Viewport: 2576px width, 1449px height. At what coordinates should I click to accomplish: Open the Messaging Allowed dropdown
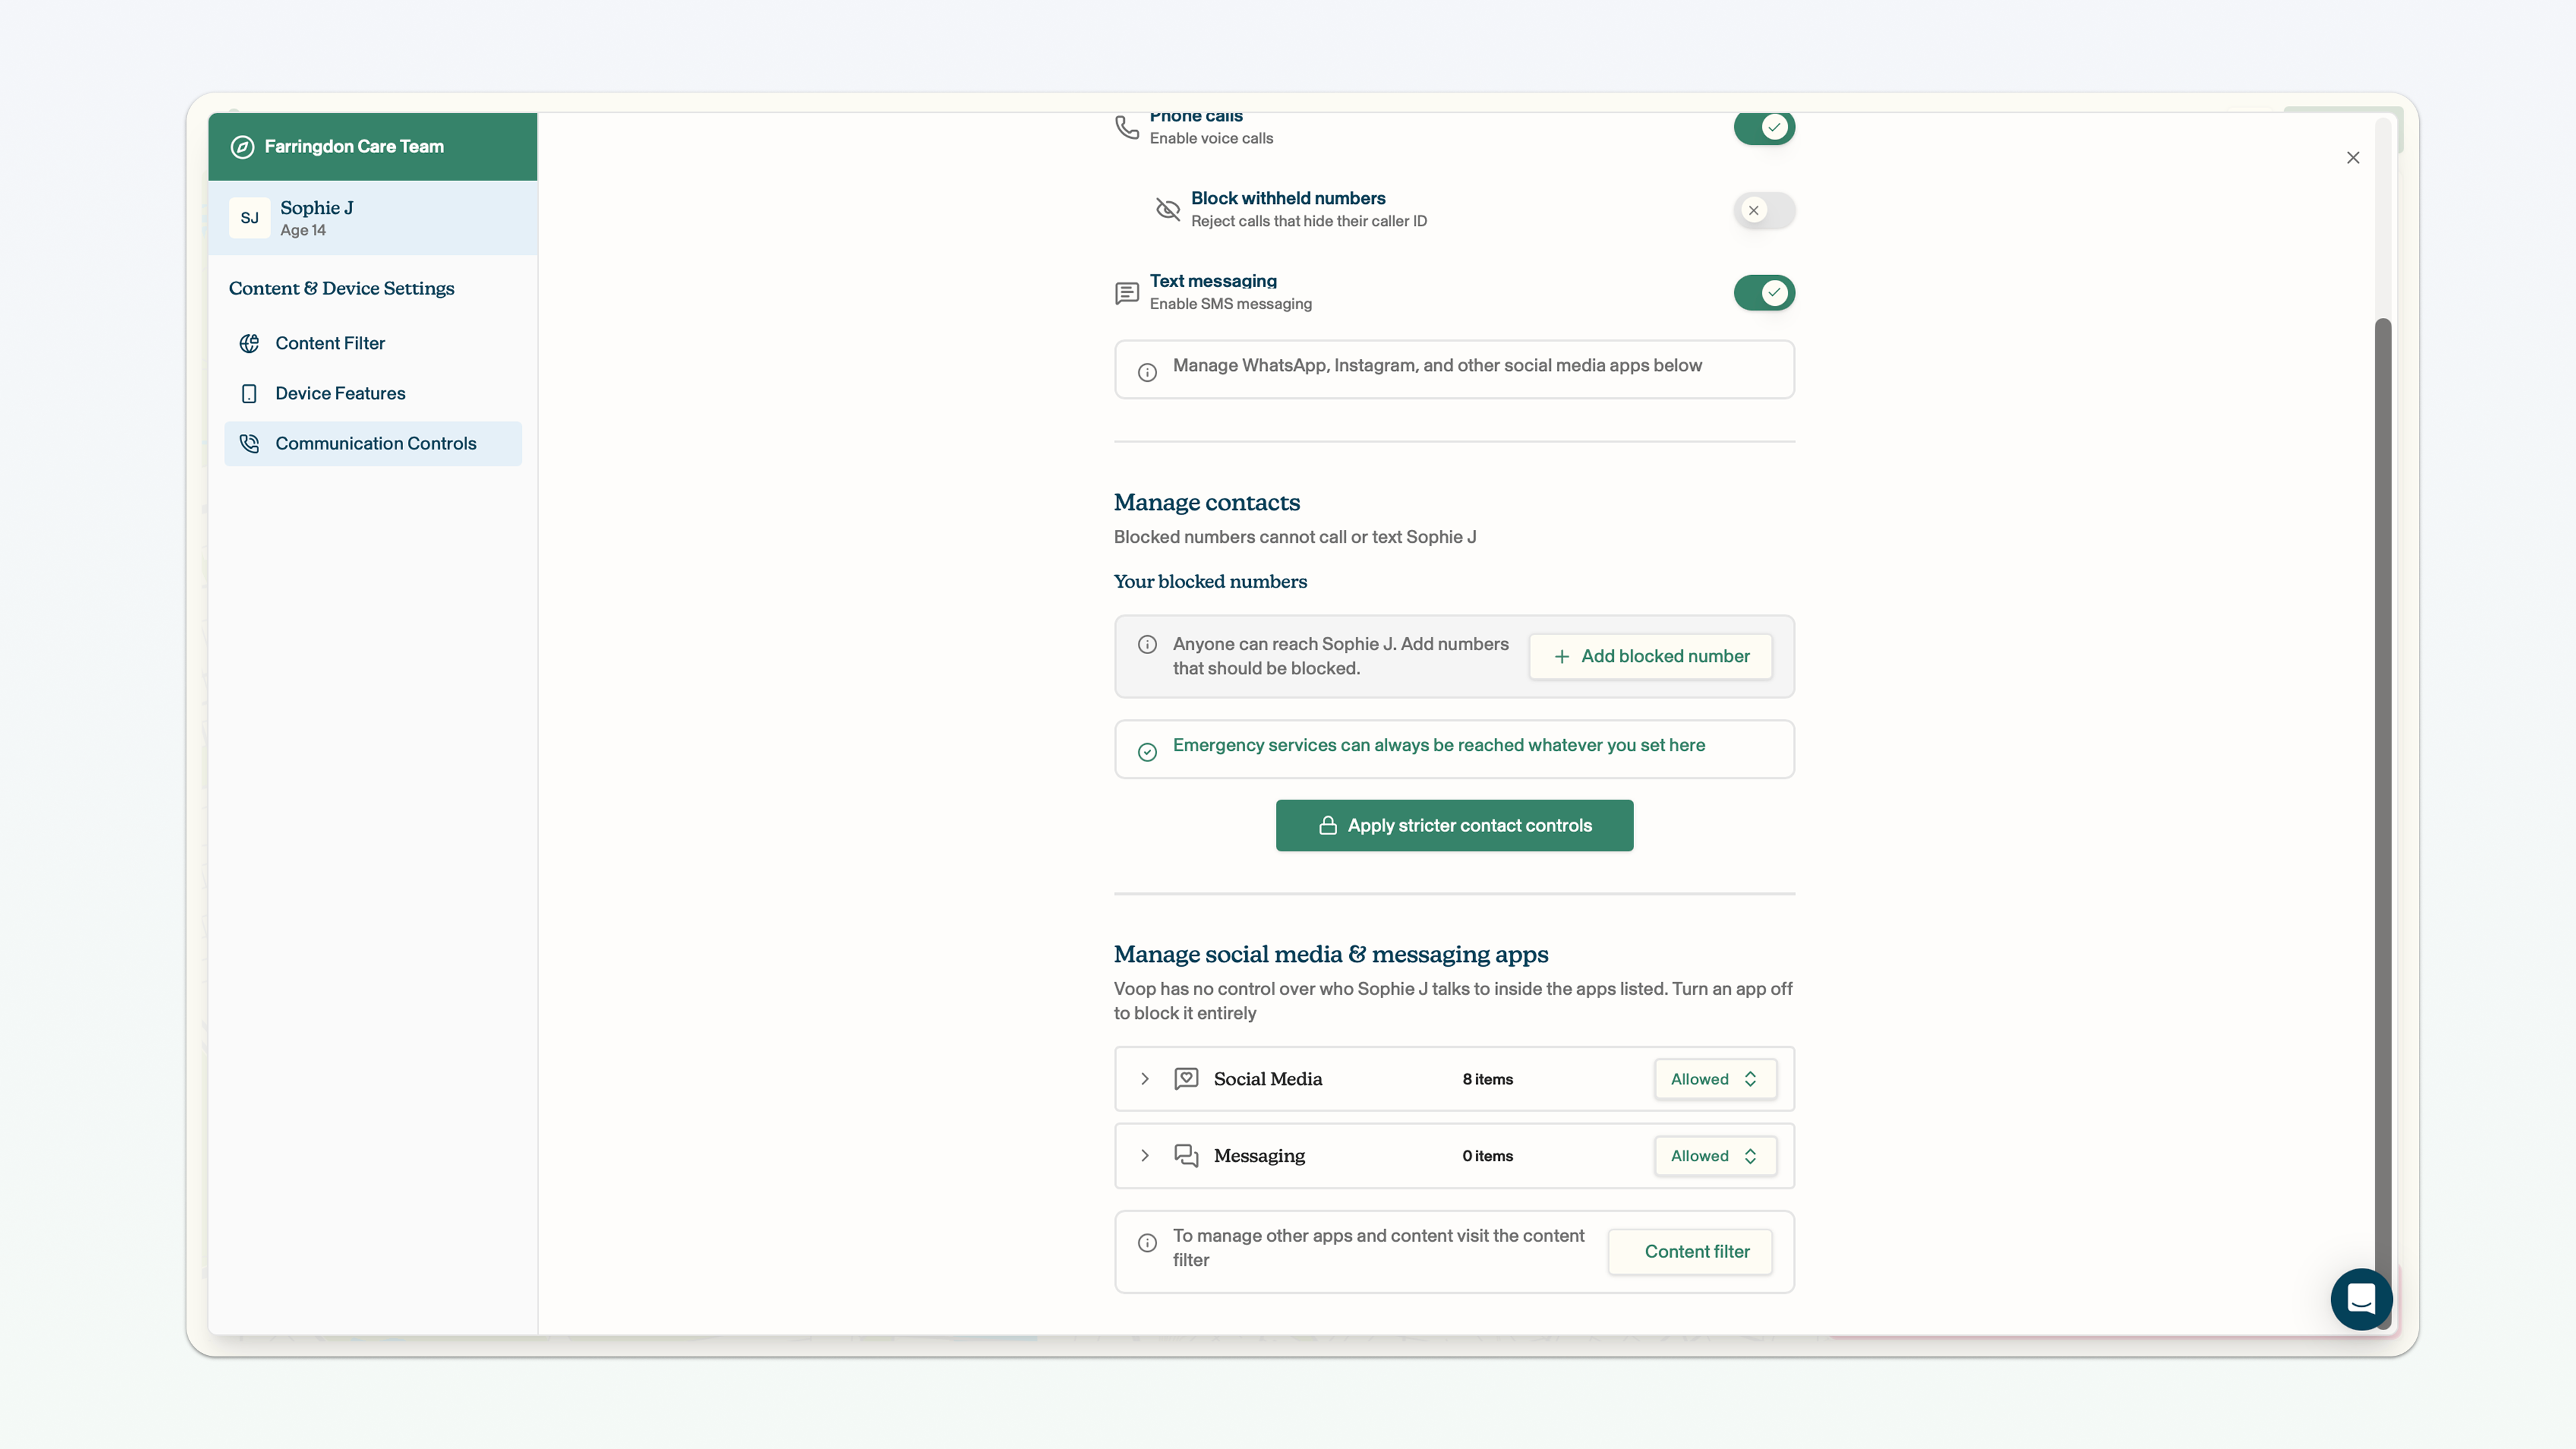(1715, 1156)
